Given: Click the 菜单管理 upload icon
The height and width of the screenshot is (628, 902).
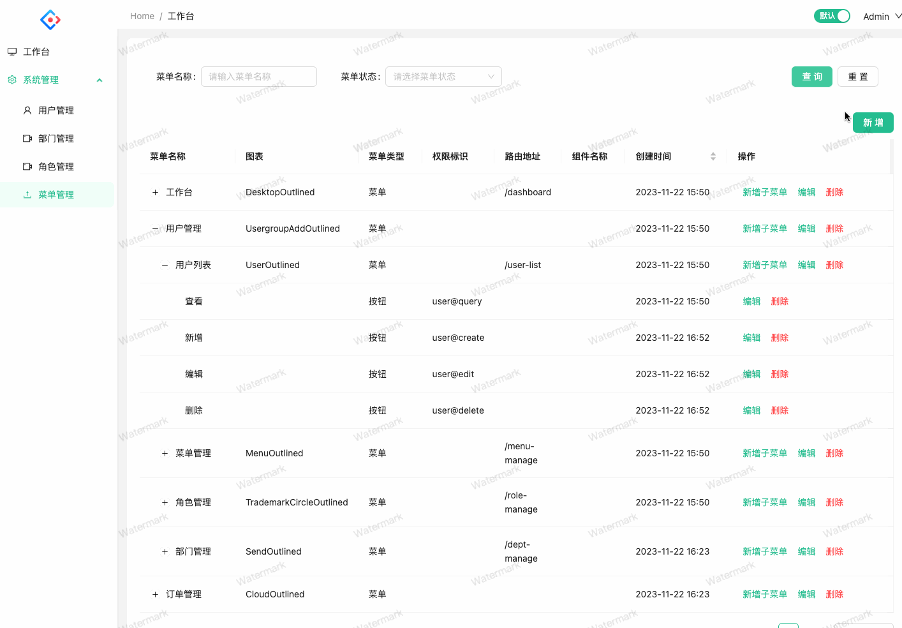Looking at the screenshot, I should pyautogui.click(x=27, y=194).
